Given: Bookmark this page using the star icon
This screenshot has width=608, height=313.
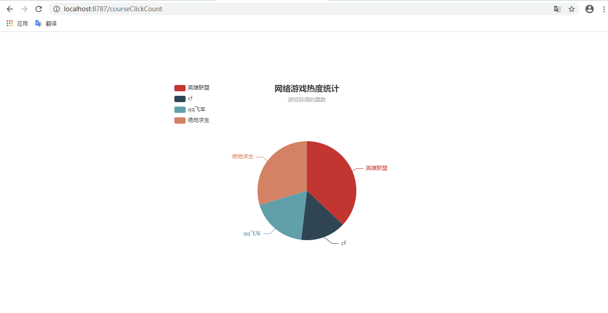Looking at the screenshot, I should [x=571, y=9].
